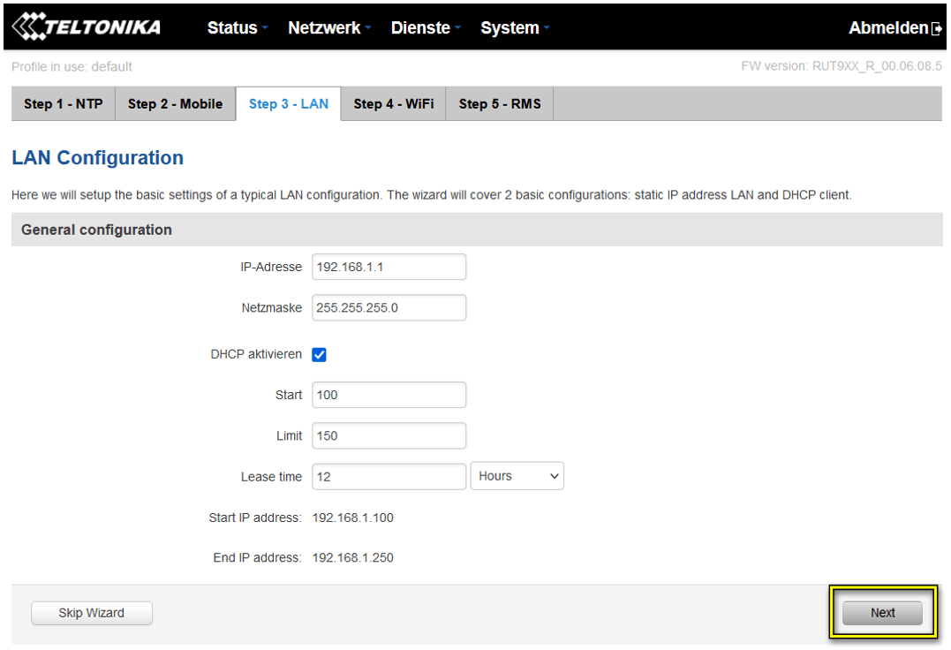Focus the IP-Adresse input field
This screenshot has width=951, height=650.
[x=389, y=267]
